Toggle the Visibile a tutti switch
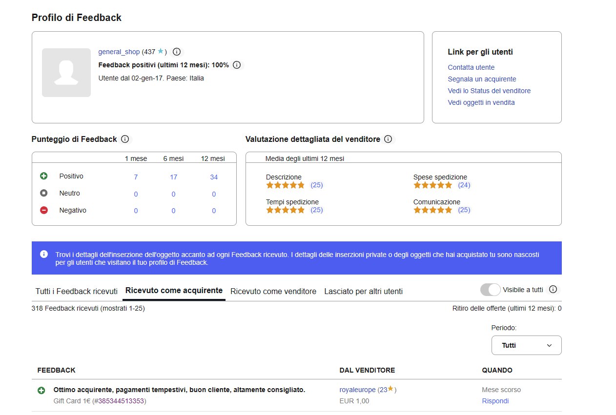 (x=491, y=290)
